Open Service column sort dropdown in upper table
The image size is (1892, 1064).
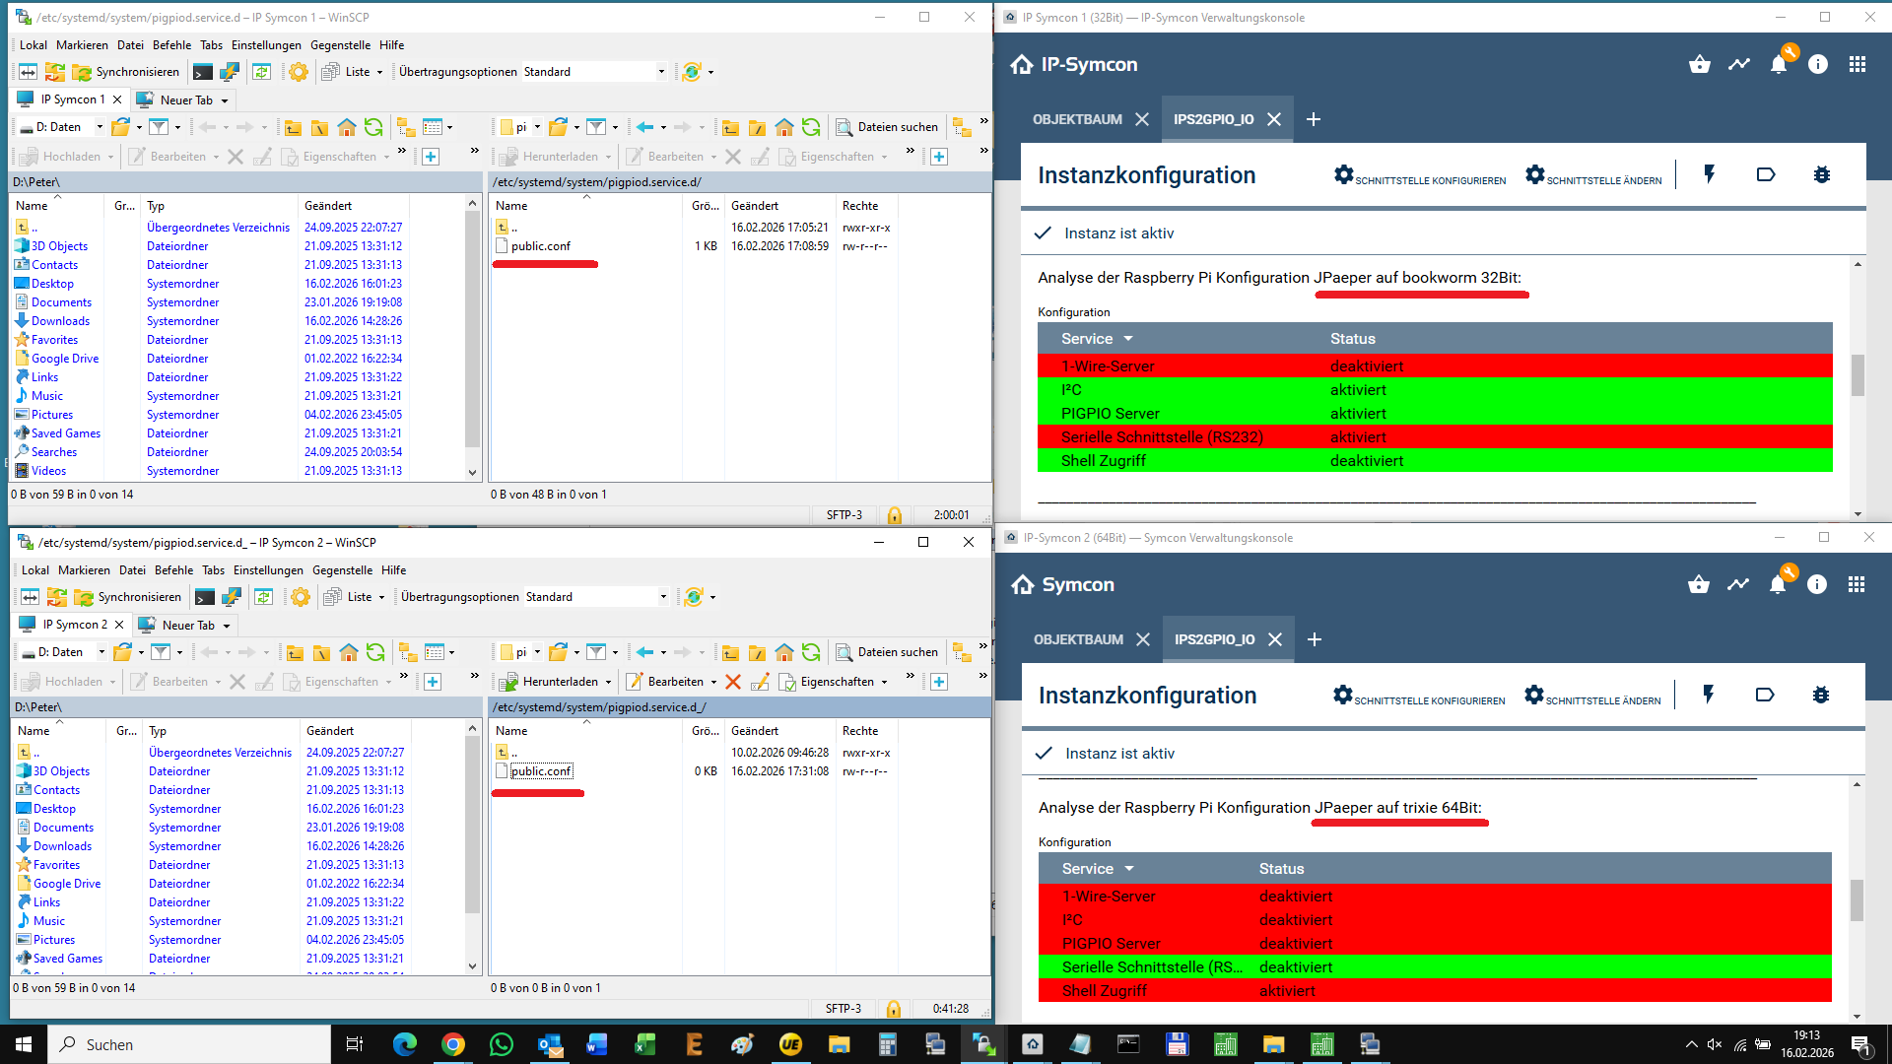1128,339
